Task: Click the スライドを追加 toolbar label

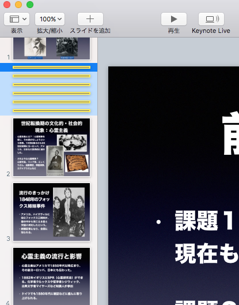Action: pyautogui.click(x=90, y=31)
